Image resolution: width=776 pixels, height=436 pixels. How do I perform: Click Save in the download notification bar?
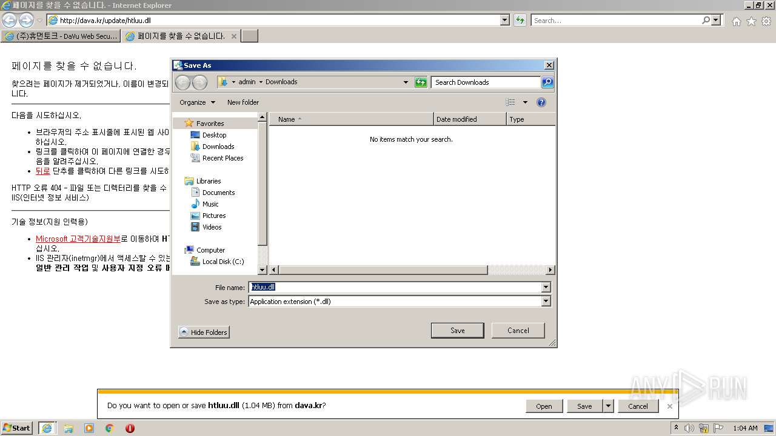(x=585, y=406)
